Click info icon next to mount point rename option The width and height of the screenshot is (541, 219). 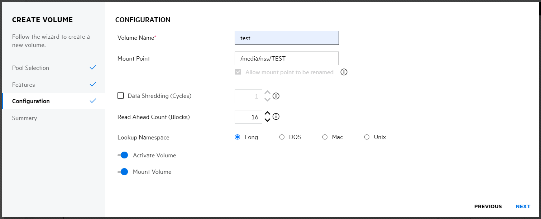coord(344,72)
